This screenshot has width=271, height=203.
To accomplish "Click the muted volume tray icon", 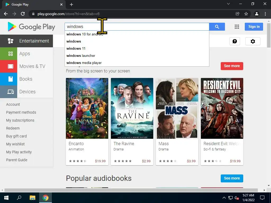I will [237, 198].
